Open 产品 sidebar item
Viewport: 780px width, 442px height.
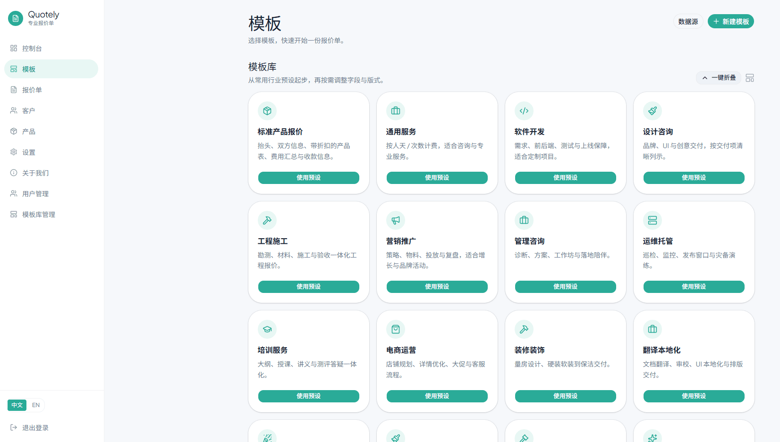point(51,131)
